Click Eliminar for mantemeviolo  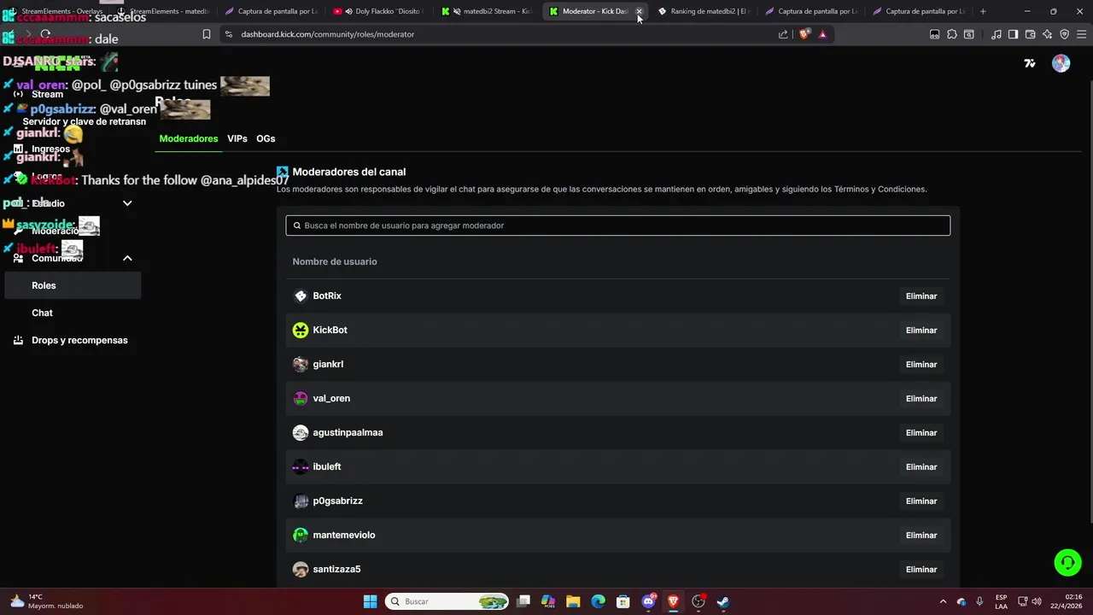[921, 535]
